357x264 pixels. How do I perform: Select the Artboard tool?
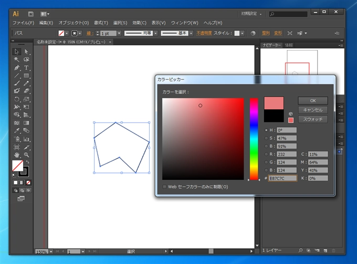(17, 147)
